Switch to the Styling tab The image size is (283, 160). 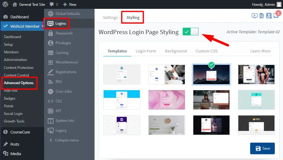coord(133,18)
